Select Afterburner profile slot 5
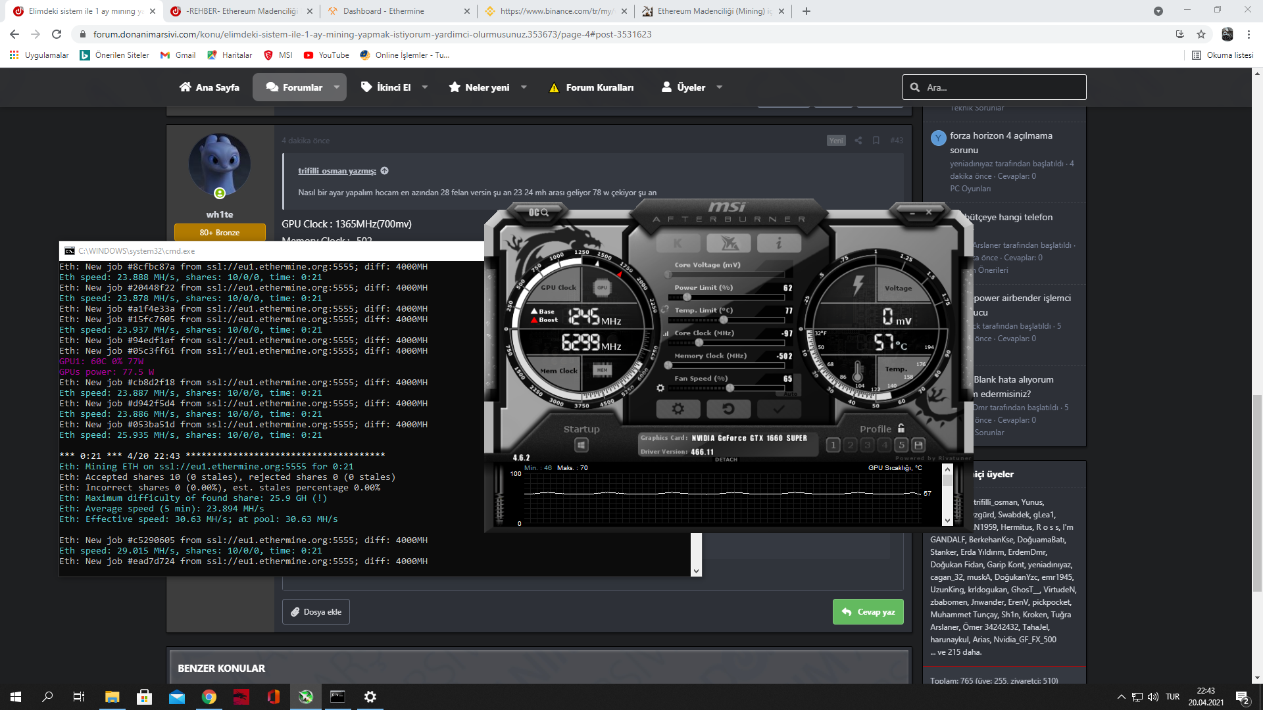 pyautogui.click(x=902, y=445)
